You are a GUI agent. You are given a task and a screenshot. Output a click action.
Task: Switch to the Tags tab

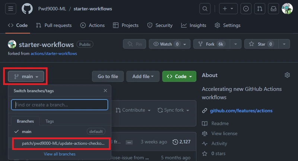point(50,121)
